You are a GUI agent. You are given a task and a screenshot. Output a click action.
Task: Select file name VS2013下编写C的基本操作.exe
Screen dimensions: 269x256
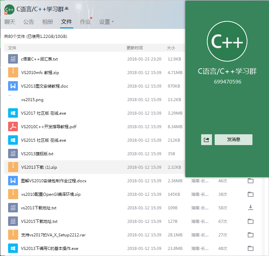(50, 249)
